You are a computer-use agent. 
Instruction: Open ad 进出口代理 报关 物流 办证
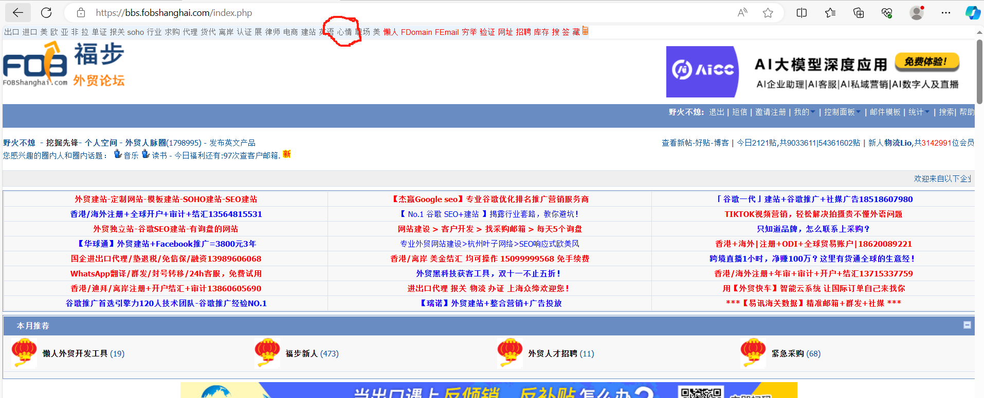489,288
